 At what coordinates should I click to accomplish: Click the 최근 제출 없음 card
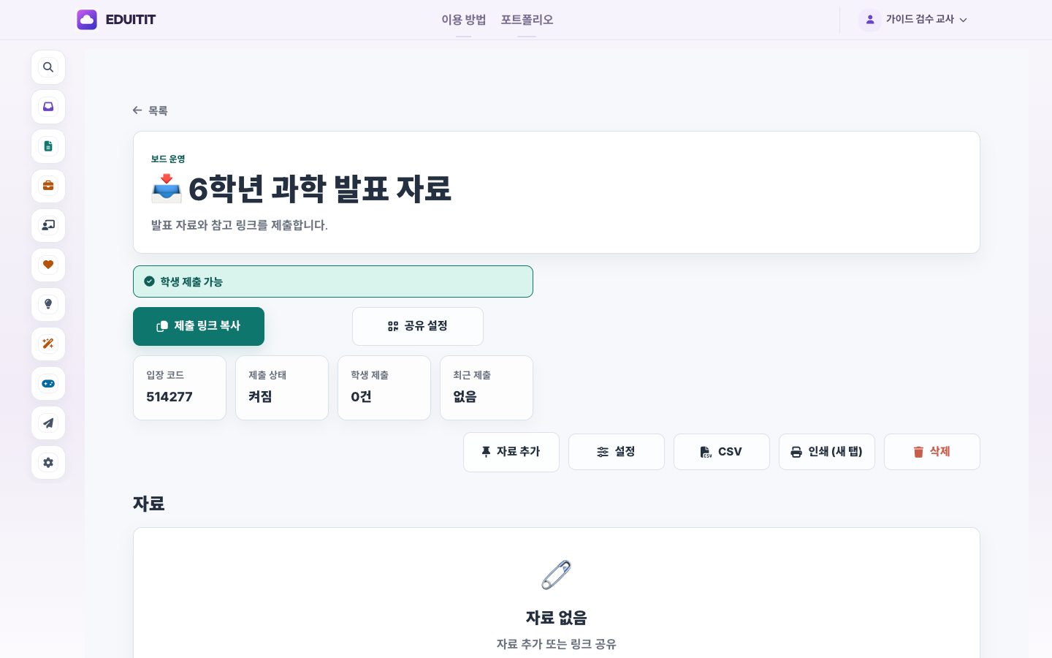pyautogui.click(x=487, y=387)
